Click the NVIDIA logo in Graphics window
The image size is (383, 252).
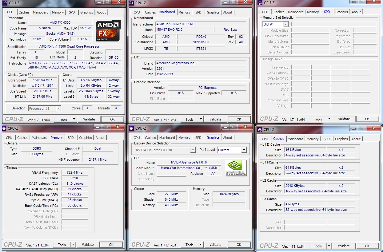[236, 168]
